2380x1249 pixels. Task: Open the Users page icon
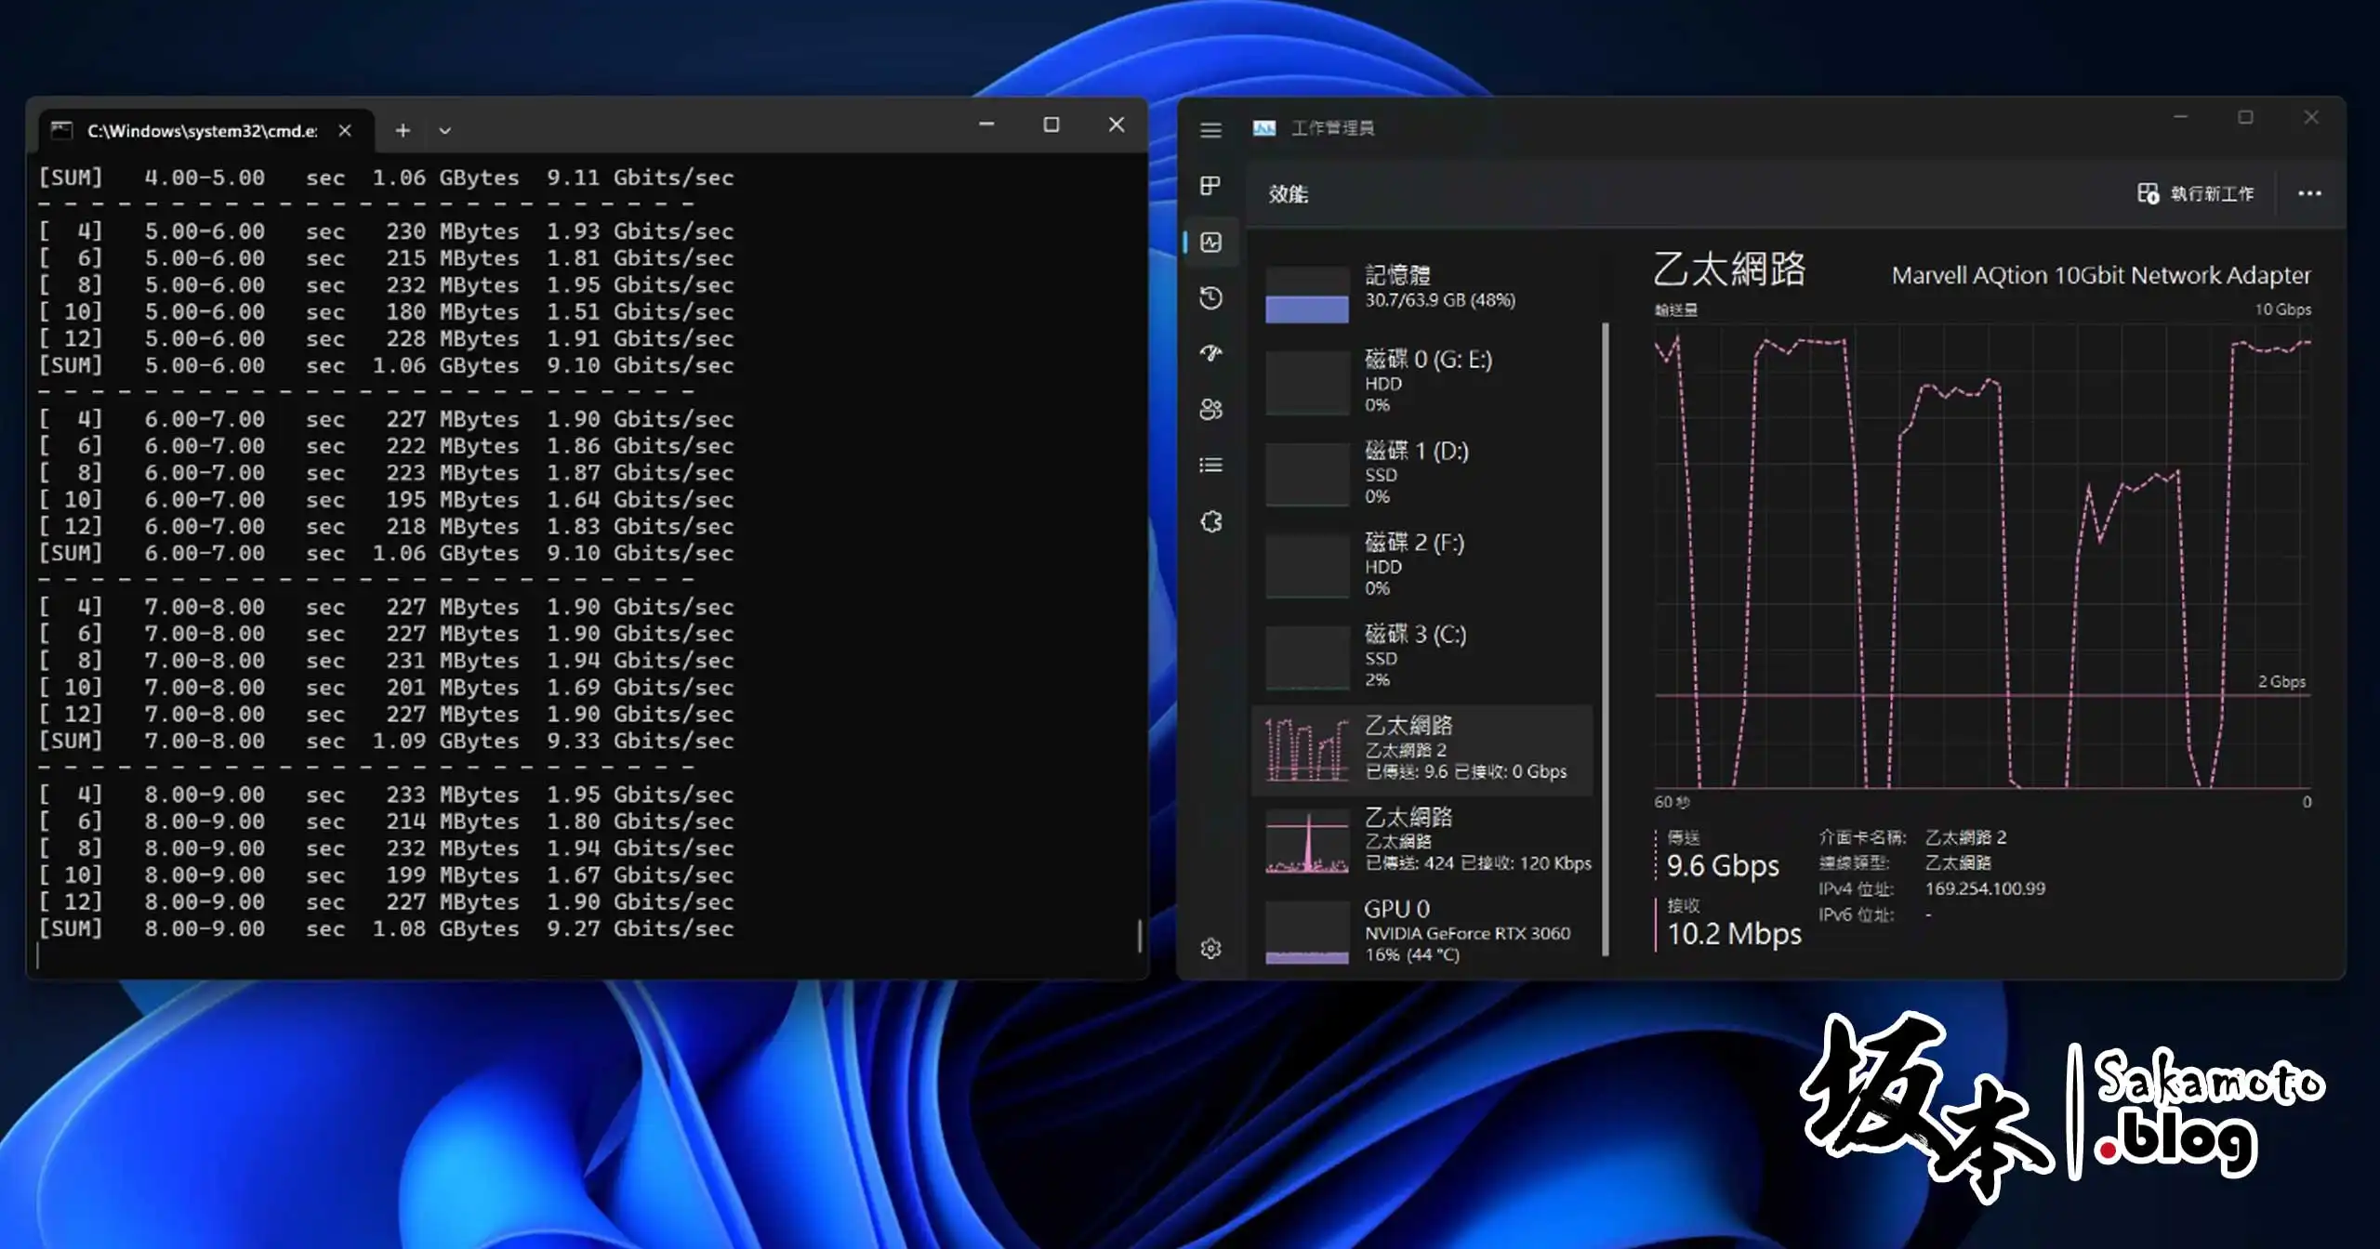(x=1210, y=409)
